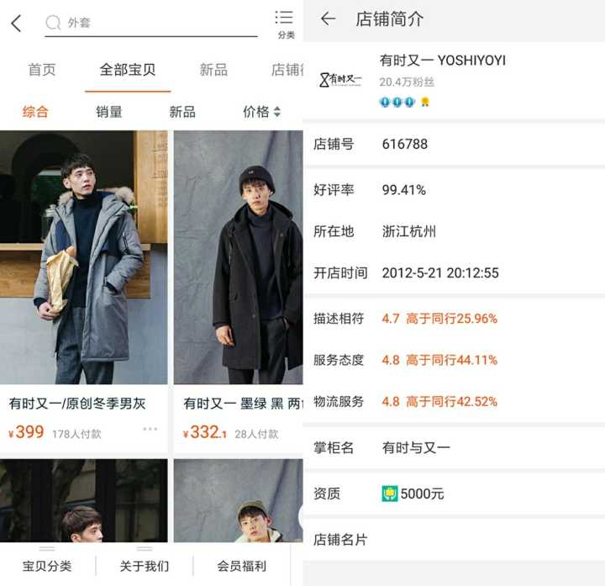Select the 综合 sort option
The image size is (605, 586).
(35, 112)
